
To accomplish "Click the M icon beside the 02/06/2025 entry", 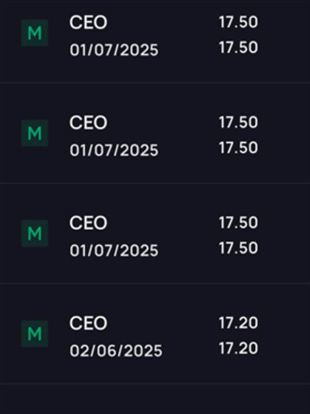I will click(35, 333).
